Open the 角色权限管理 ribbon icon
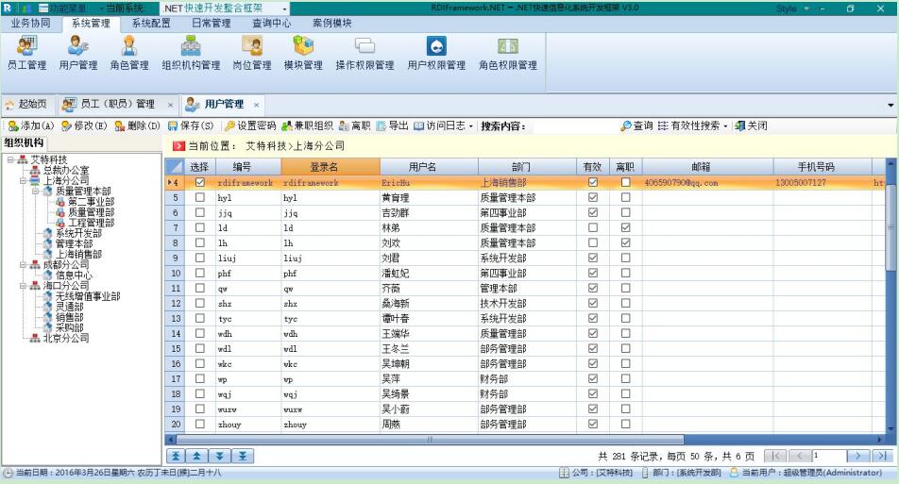 tap(507, 52)
